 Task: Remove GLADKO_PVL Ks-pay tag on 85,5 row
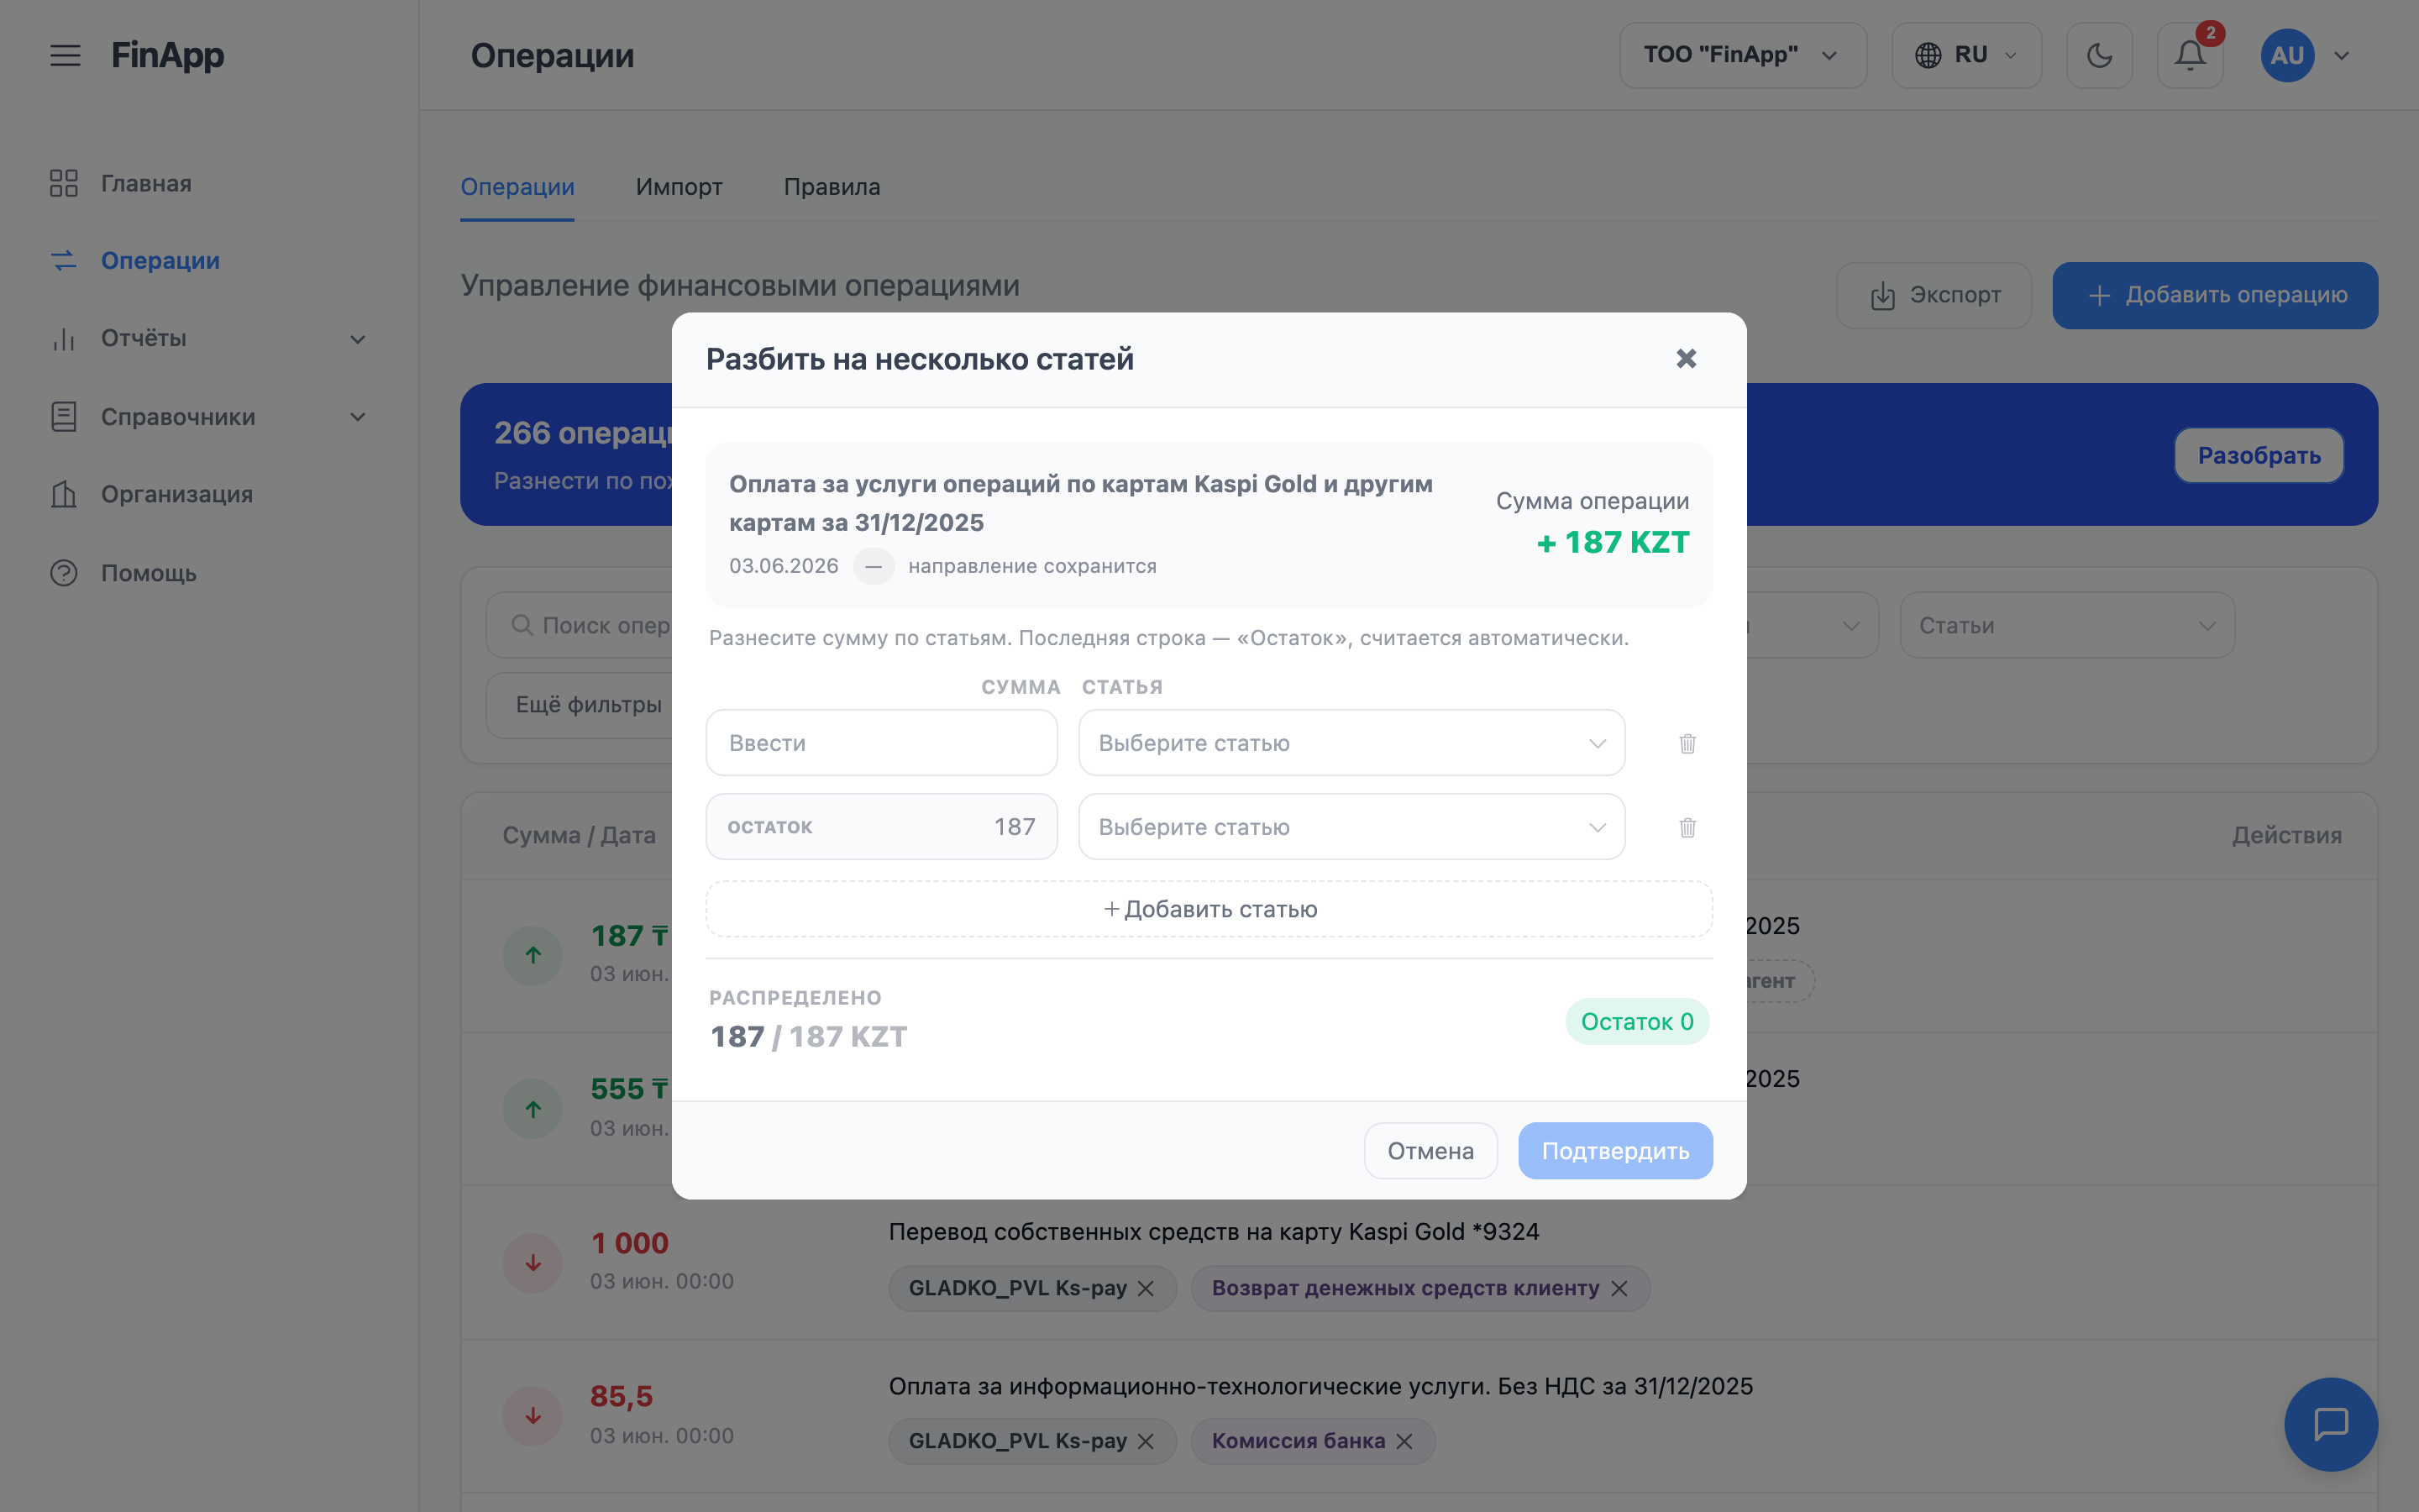click(x=1146, y=1441)
